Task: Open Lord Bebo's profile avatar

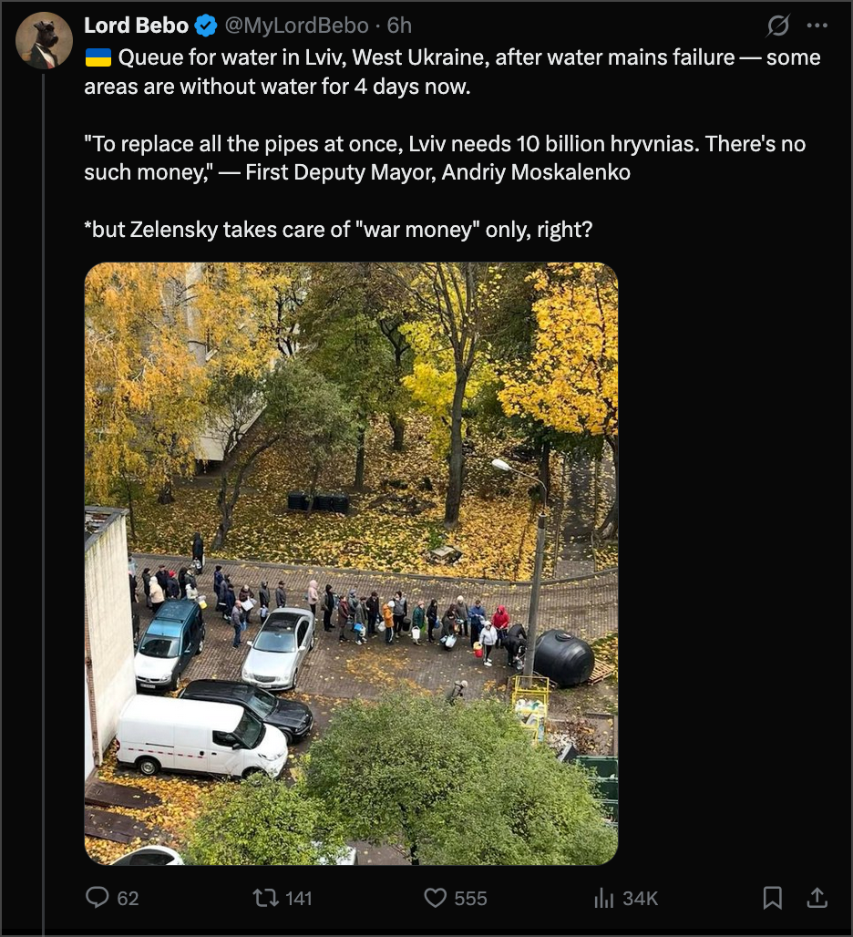Action: 44,41
